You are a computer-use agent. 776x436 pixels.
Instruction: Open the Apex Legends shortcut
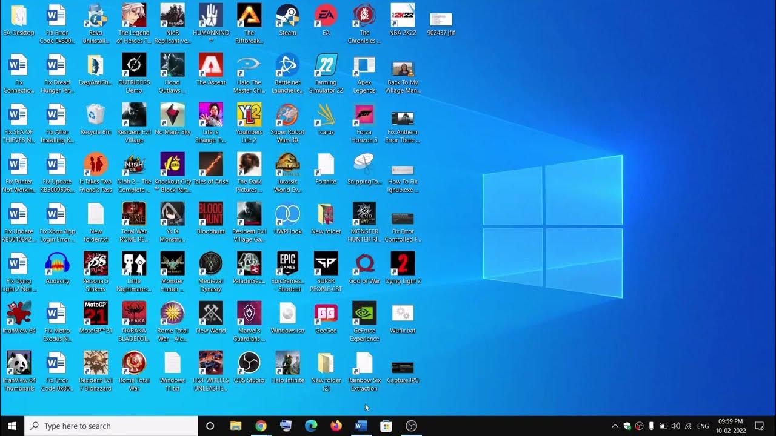click(364, 73)
